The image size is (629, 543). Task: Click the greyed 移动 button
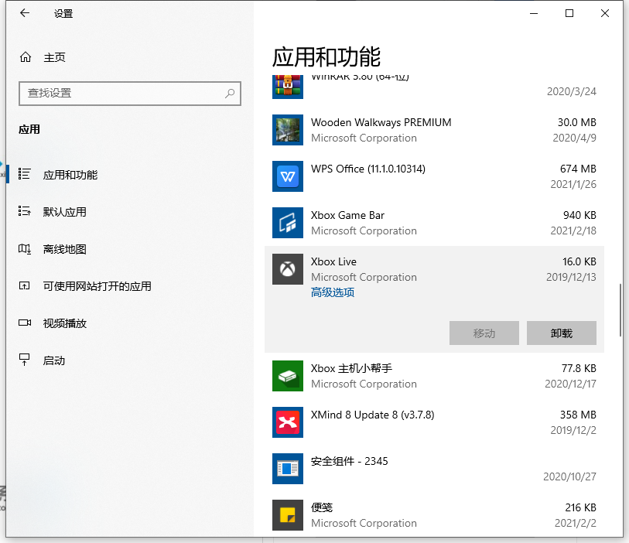484,333
